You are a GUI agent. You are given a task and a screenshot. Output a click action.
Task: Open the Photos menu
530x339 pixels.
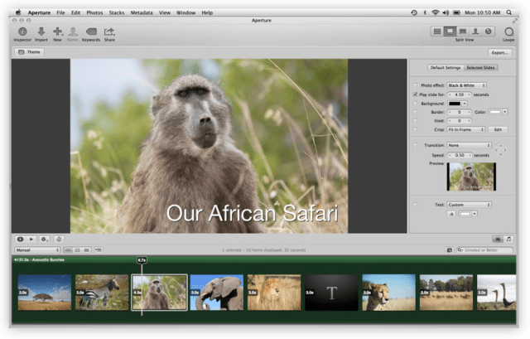point(94,12)
